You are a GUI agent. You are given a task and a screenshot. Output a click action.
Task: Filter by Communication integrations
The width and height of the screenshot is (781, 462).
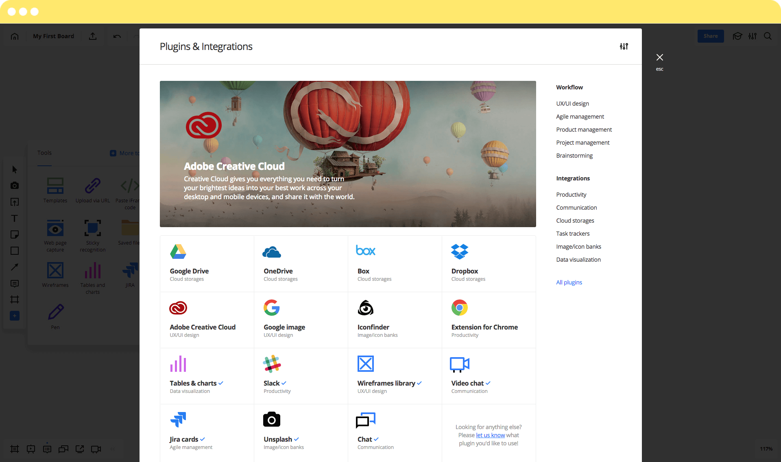coord(576,208)
